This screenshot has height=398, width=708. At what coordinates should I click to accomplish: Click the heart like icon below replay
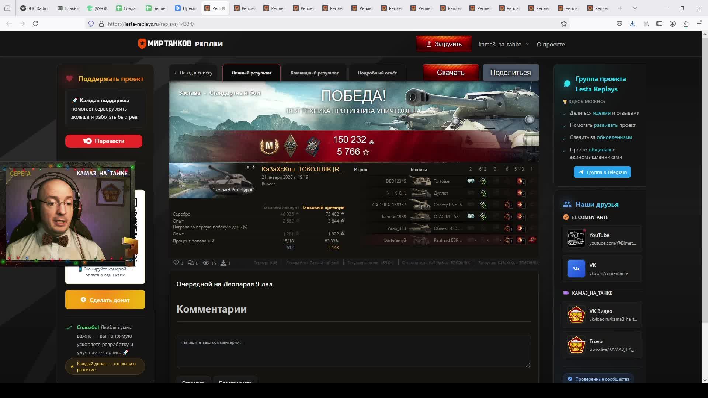click(176, 263)
